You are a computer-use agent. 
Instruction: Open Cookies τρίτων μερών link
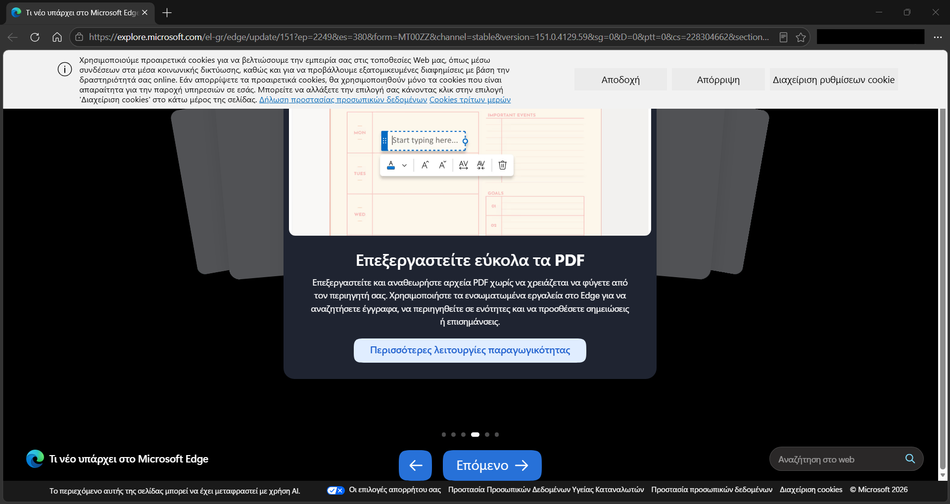470,100
